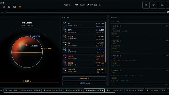Click the 曙光速引擎 upgrade card title
Viewport: 169px width, 95px height.
coord(117,71)
